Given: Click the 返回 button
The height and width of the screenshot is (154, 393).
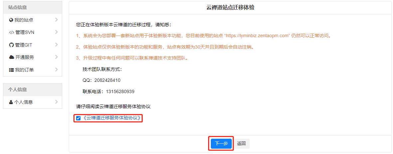Looking at the screenshot, I should click(x=241, y=143).
